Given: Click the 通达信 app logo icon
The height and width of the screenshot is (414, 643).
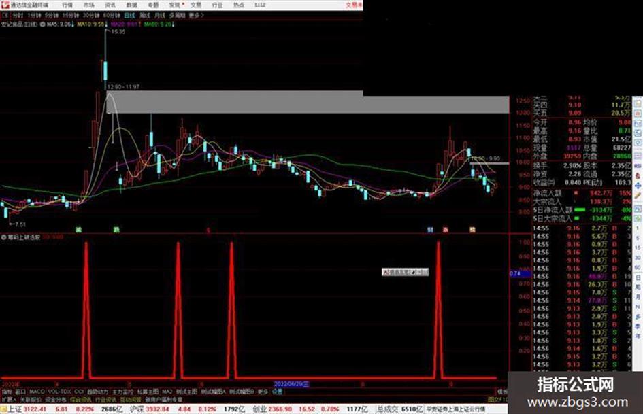Looking at the screenshot, I should 5,5.
